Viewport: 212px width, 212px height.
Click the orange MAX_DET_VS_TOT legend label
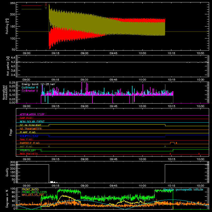[x=33, y=195]
